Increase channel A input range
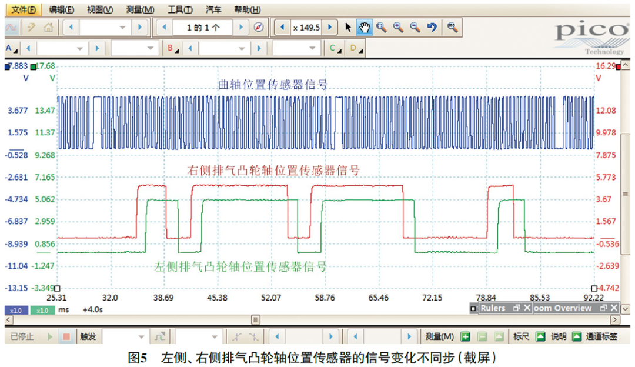 [97, 49]
